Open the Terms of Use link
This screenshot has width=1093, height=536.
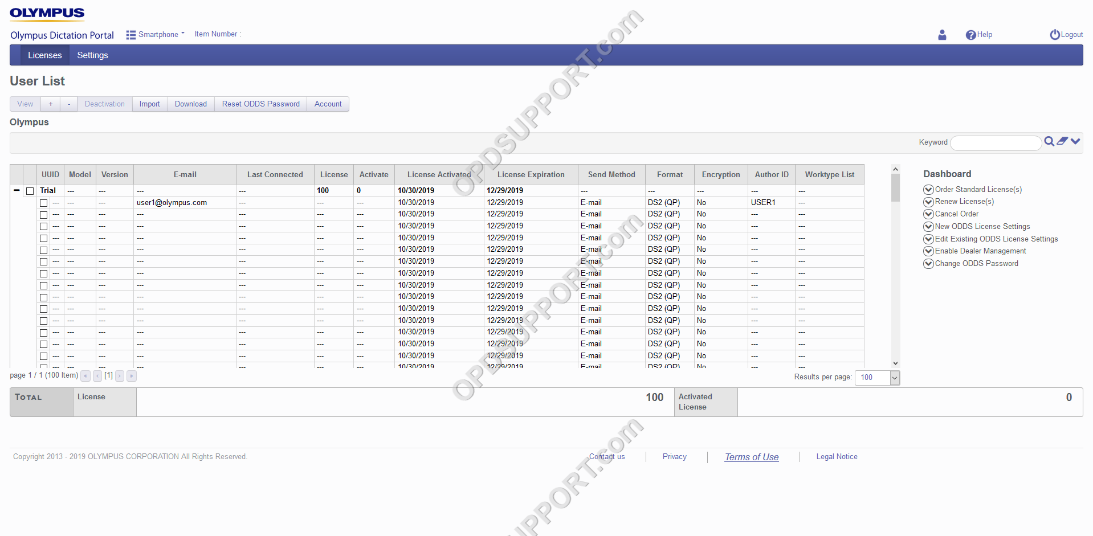click(752, 457)
